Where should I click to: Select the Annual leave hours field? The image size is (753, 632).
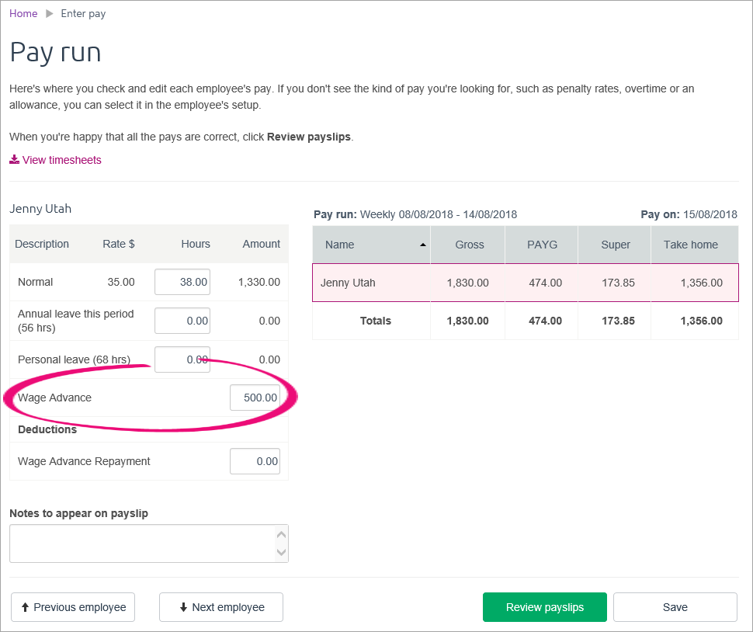182,320
